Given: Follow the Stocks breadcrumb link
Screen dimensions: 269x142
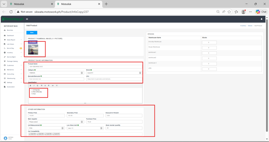Looking at the screenshot, I should 250,26.
